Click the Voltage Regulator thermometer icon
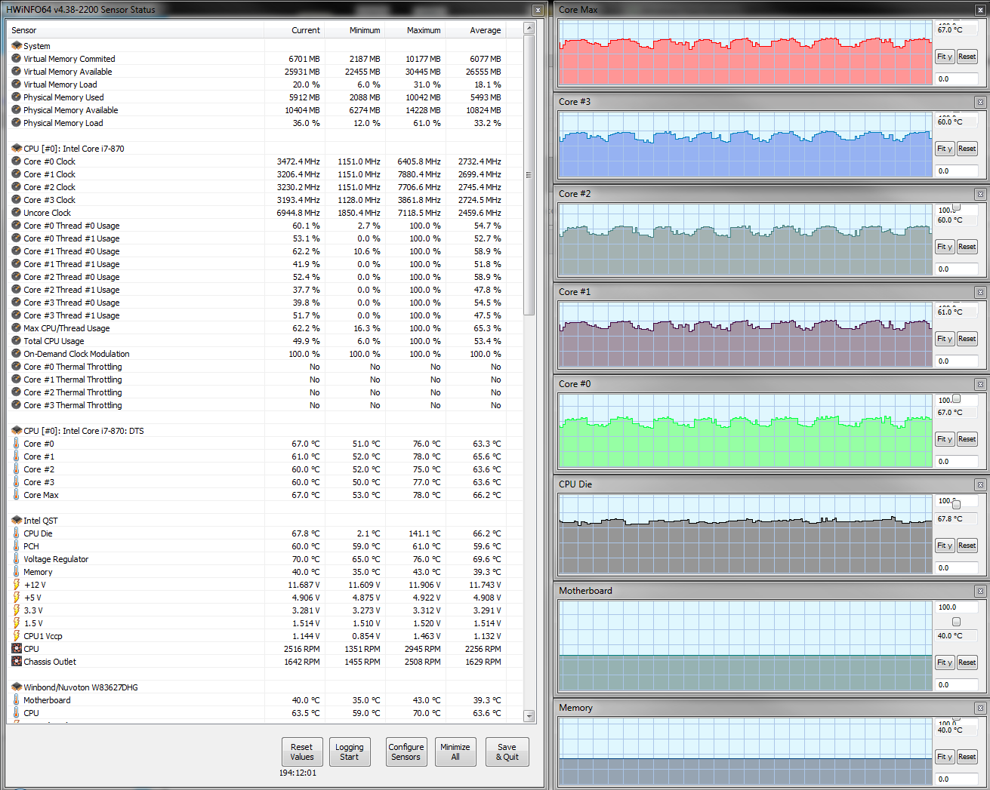 click(17, 559)
